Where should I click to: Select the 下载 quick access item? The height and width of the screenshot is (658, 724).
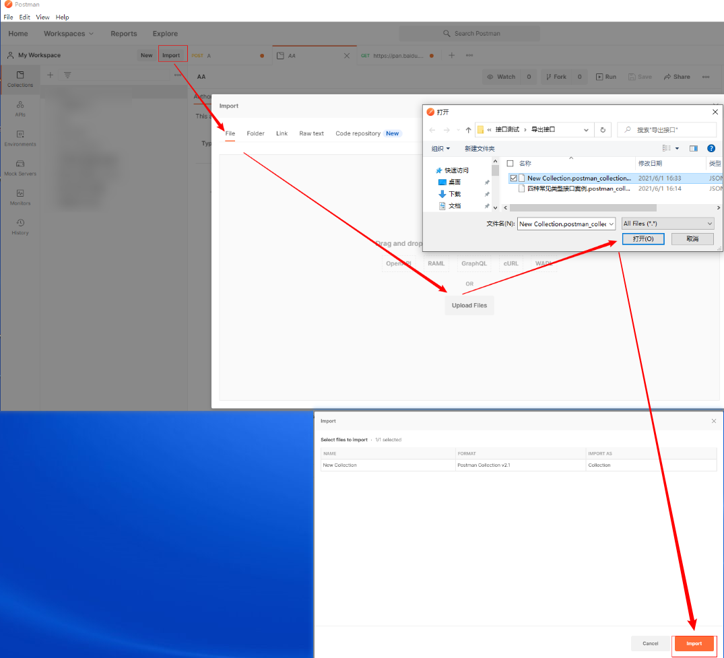click(x=455, y=194)
